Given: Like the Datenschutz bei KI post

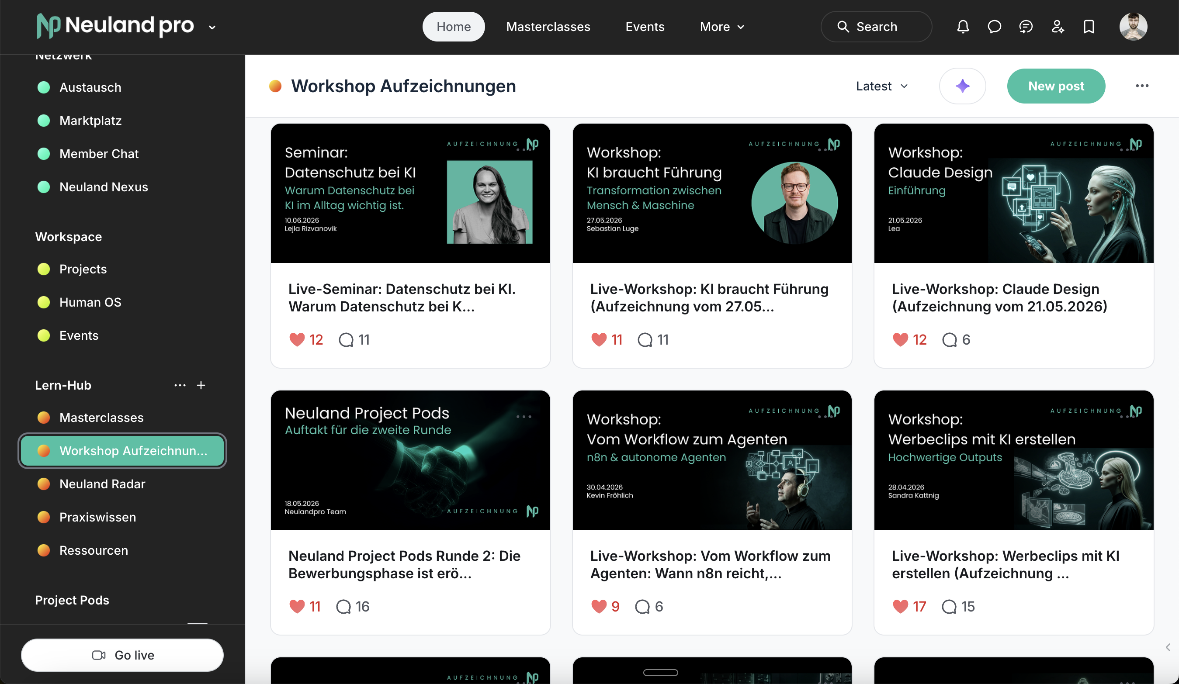Looking at the screenshot, I should click(297, 339).
